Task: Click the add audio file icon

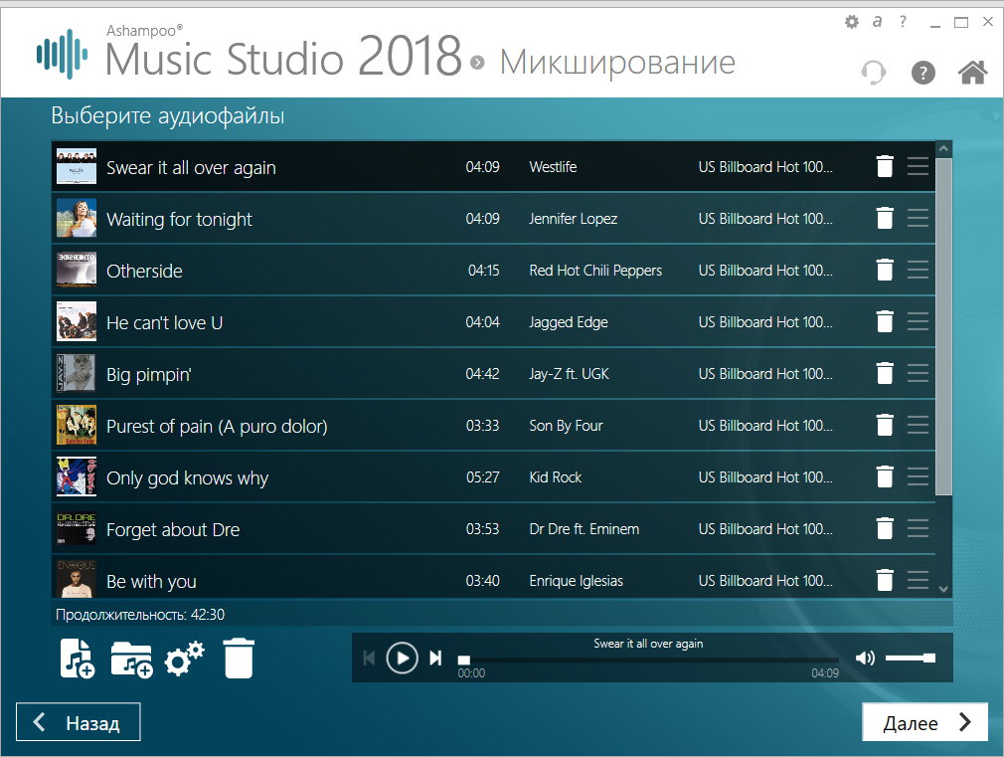Action: pos(77,659)
